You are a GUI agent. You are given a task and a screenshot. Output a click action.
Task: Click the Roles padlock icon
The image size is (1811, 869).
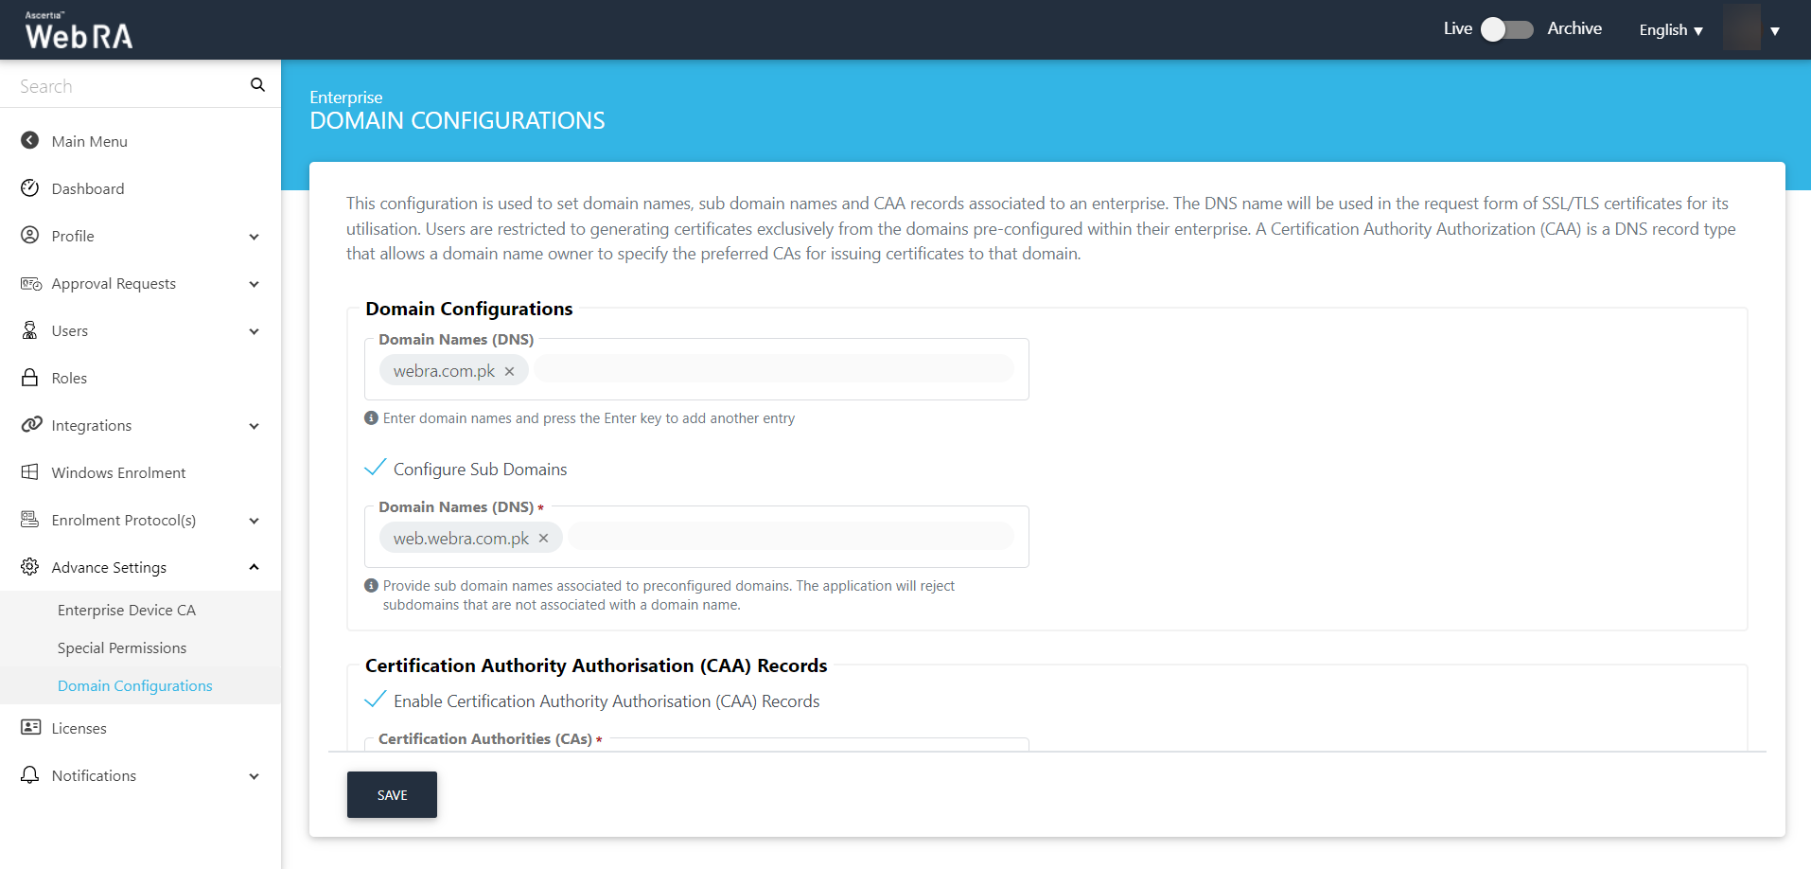30,378
